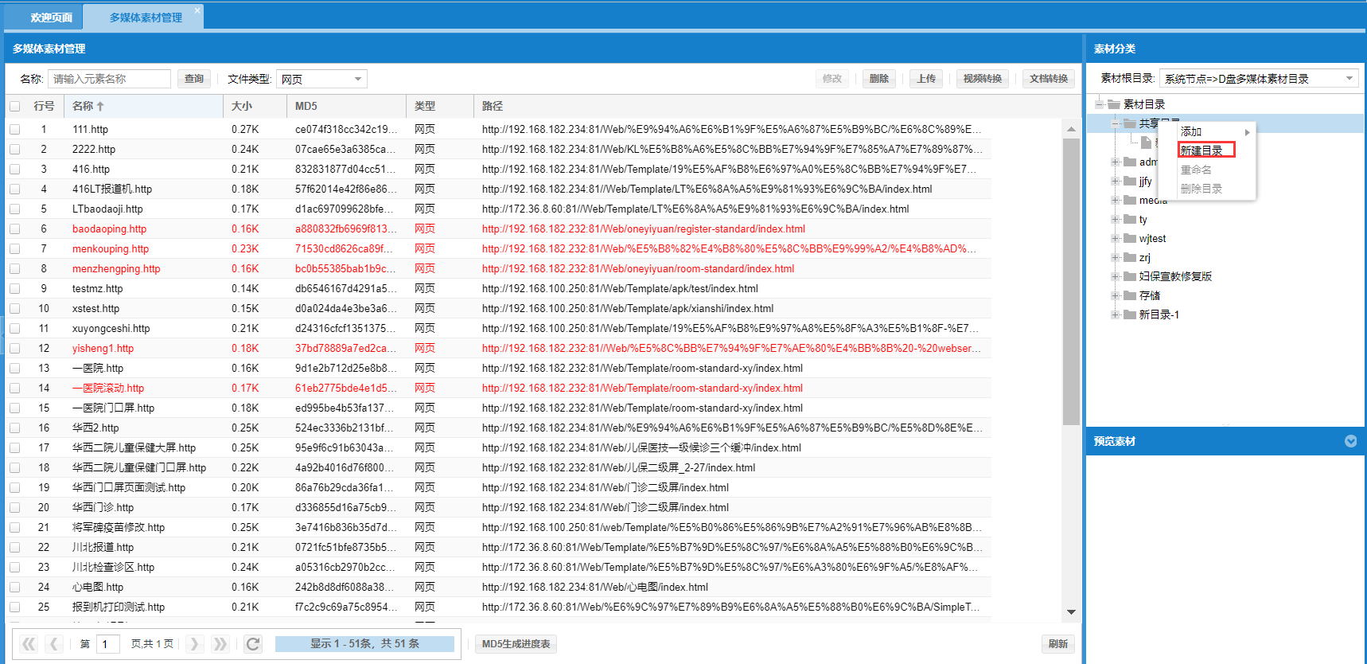Collapse the 预览素材 panel circle icon
This screenshot has width=1367, height=664.
(1350, 441)
